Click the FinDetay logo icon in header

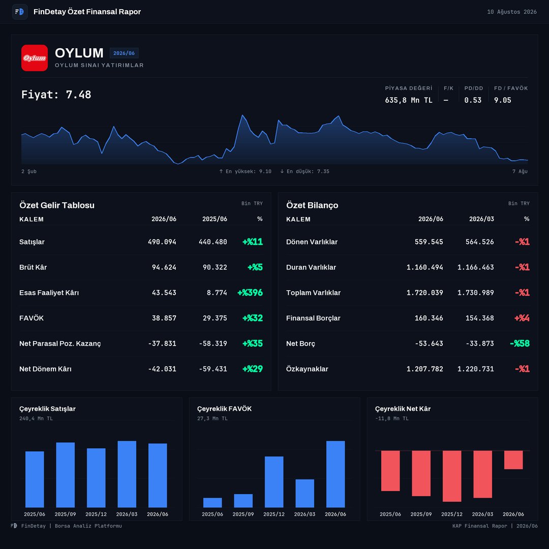coord(20,12)
